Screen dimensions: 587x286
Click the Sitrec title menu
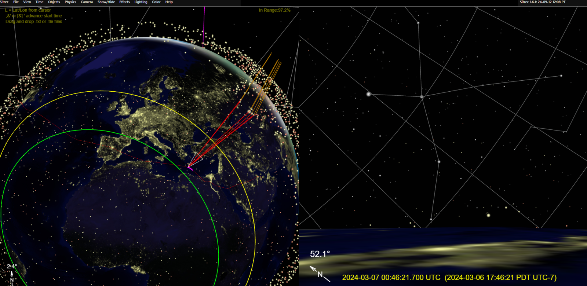4,2
